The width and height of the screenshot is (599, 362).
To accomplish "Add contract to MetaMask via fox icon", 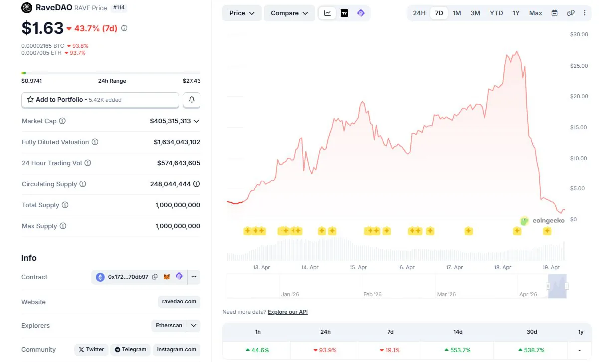I will pyautogui.click(x=167, y=277).
